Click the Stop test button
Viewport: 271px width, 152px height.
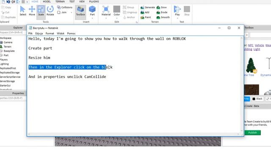[x=187, y=11]
